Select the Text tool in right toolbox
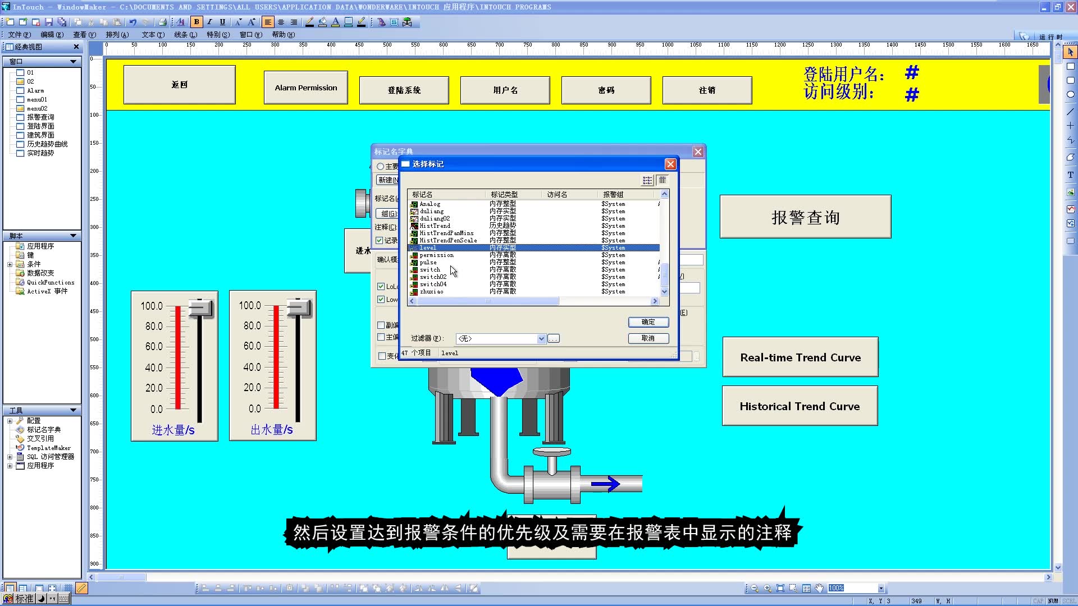Image resolution: width=1078 pixels, height=606 pixels. click(x=1070, y=175)
